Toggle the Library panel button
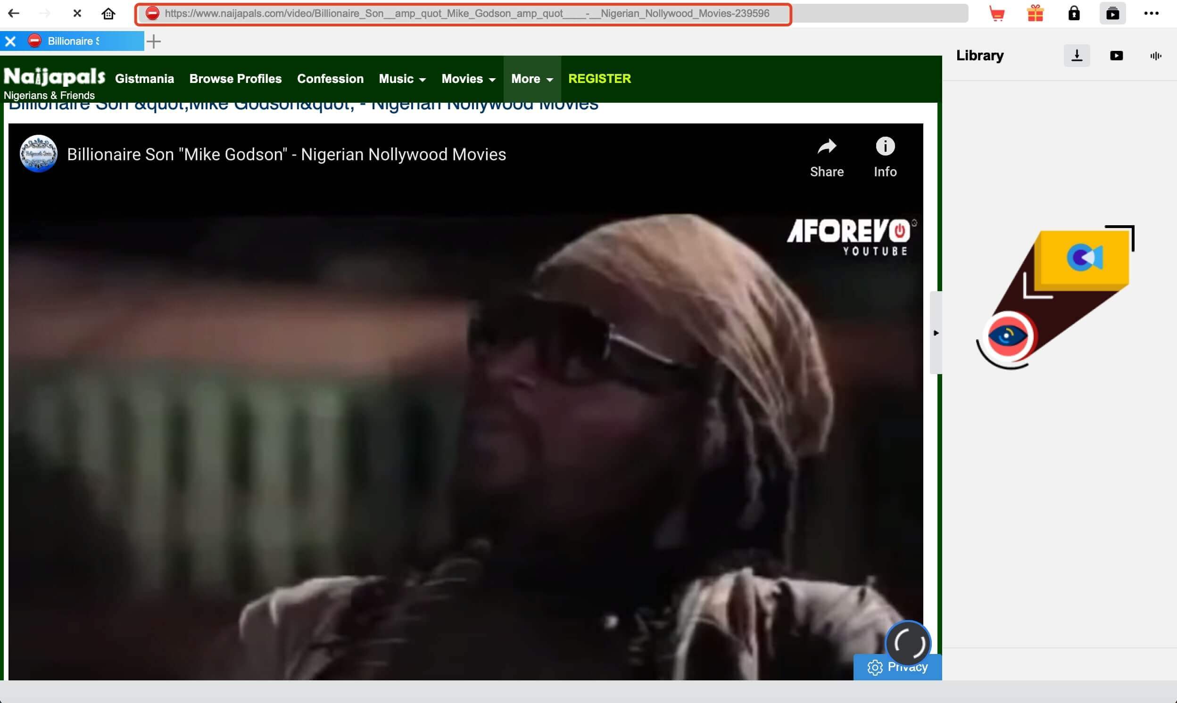1177x703 pixels. (1112, 13)
